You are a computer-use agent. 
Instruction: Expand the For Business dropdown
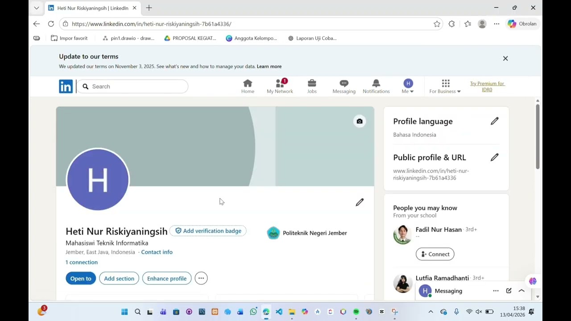(x=445, y=86)
